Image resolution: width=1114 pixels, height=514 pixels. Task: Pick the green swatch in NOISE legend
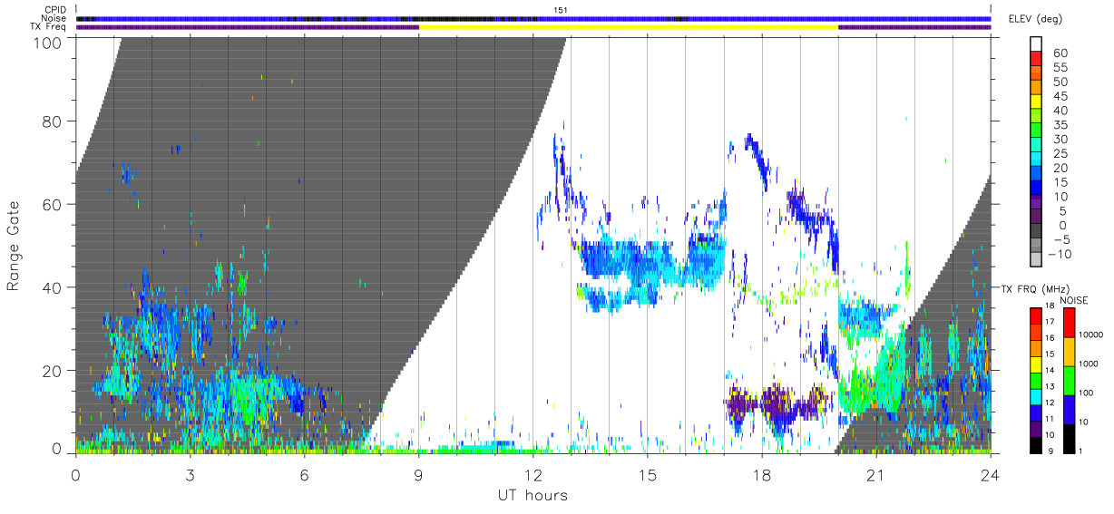1069,380
